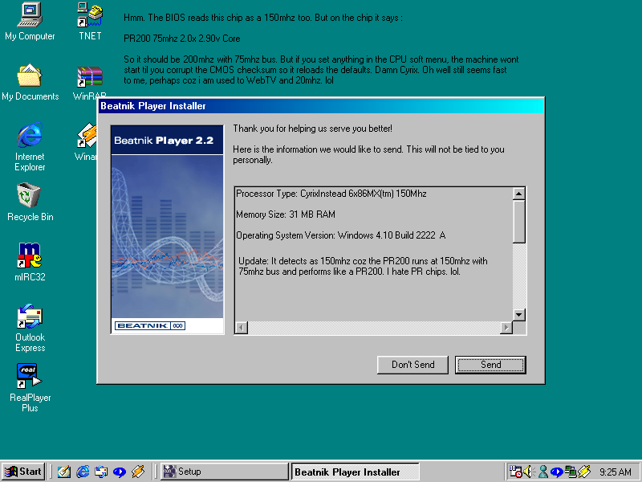Select Beatnik Player Installer taskbar button

click(355, 472)
